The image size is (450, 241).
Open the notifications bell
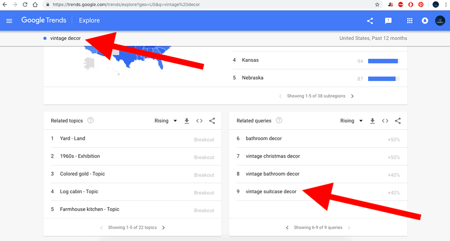425,21
